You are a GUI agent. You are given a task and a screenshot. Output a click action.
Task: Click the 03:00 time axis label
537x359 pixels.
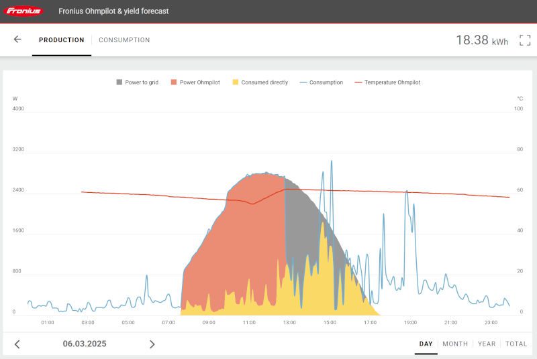88,322
